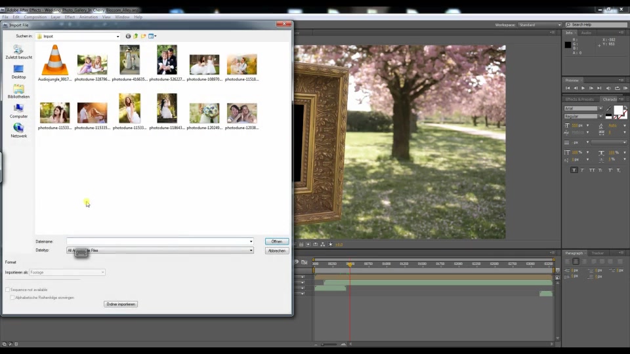Click black color sample in Info panel
630x354 pixels.
pos(568,45)
